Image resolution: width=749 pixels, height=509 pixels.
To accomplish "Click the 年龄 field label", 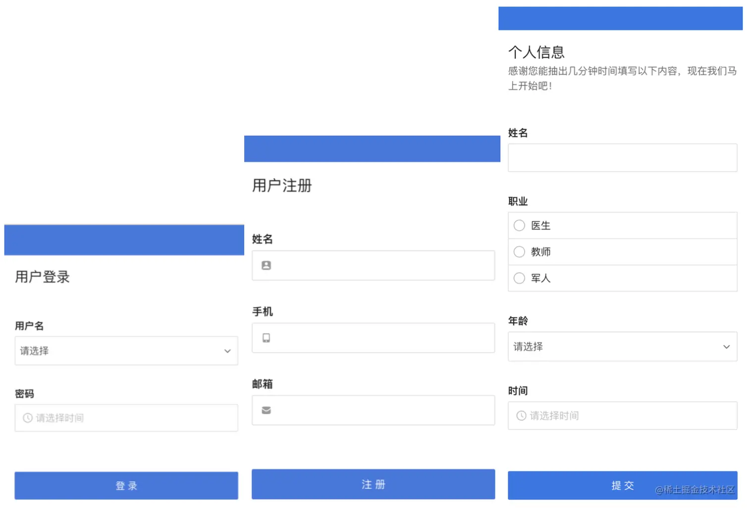I will click(x=518, y=321).
